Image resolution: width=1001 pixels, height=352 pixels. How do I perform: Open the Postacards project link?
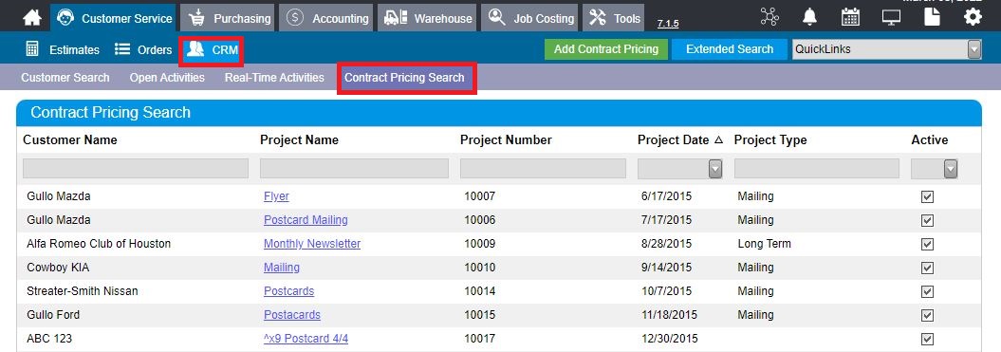coord(292,315)
